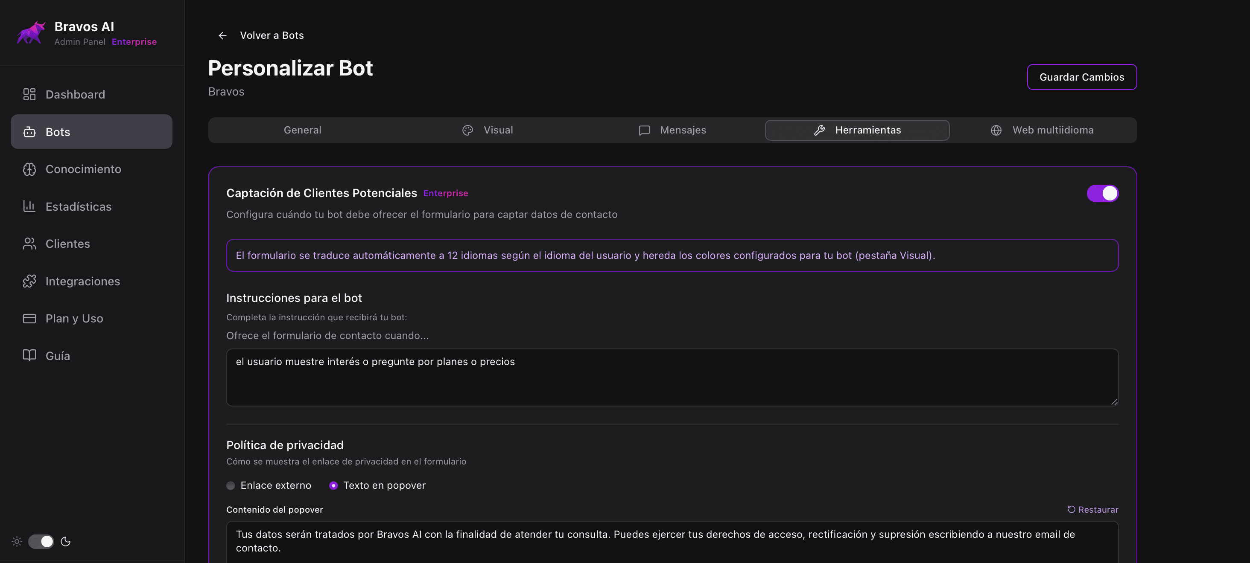The image size is (1250, 563).
Task: Click the Bravos AI logo
Action: pos(31,32)
